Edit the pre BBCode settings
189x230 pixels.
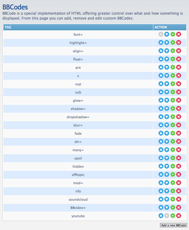click(x=173, y=67)
